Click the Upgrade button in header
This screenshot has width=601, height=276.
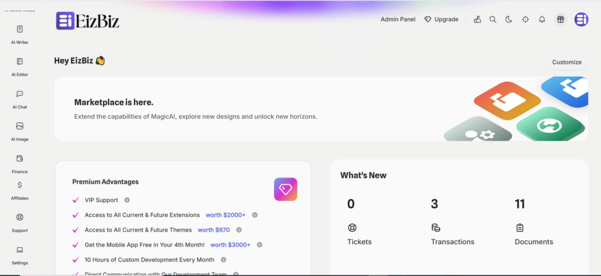click(x=441, y=19)
